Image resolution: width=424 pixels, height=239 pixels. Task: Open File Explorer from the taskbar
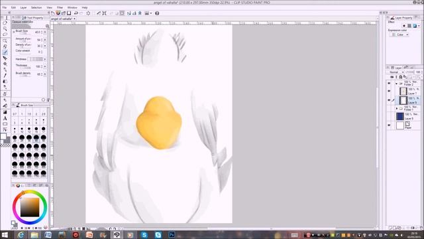click(x=34, y=234)
